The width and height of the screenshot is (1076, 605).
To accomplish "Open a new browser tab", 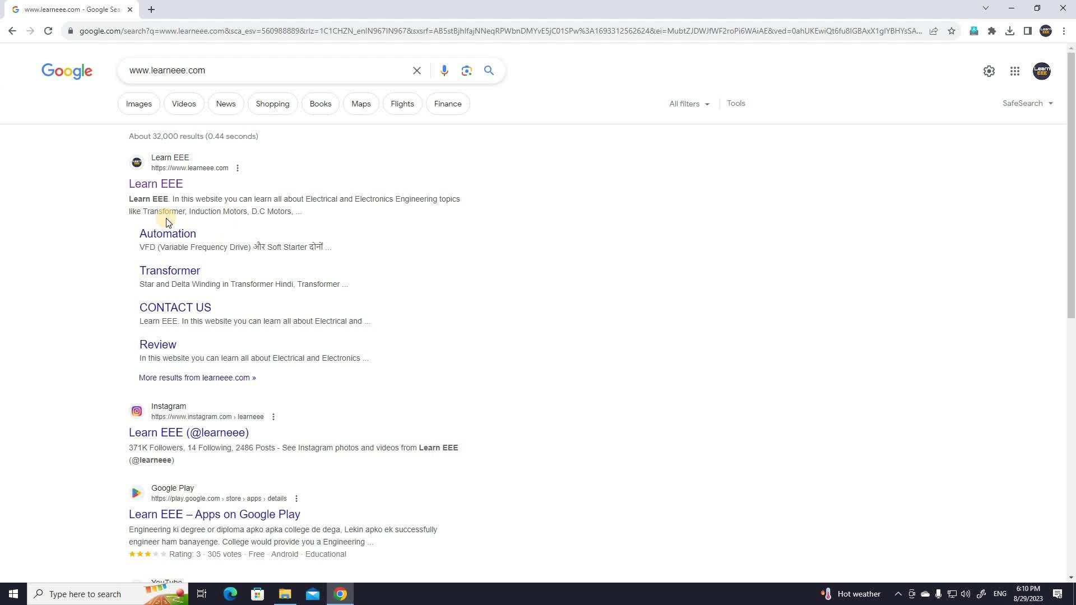I will [151, 10].
